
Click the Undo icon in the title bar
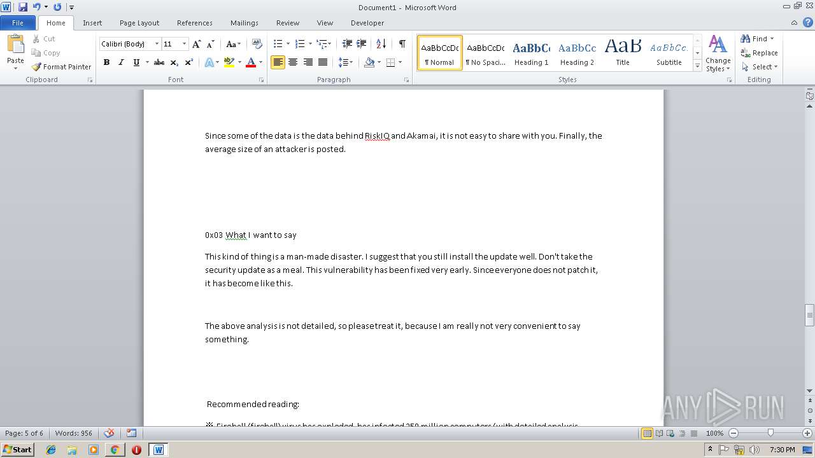point(36,7)
